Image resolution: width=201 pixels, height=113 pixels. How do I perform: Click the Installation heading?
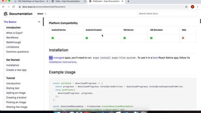[x=59, y=50]
